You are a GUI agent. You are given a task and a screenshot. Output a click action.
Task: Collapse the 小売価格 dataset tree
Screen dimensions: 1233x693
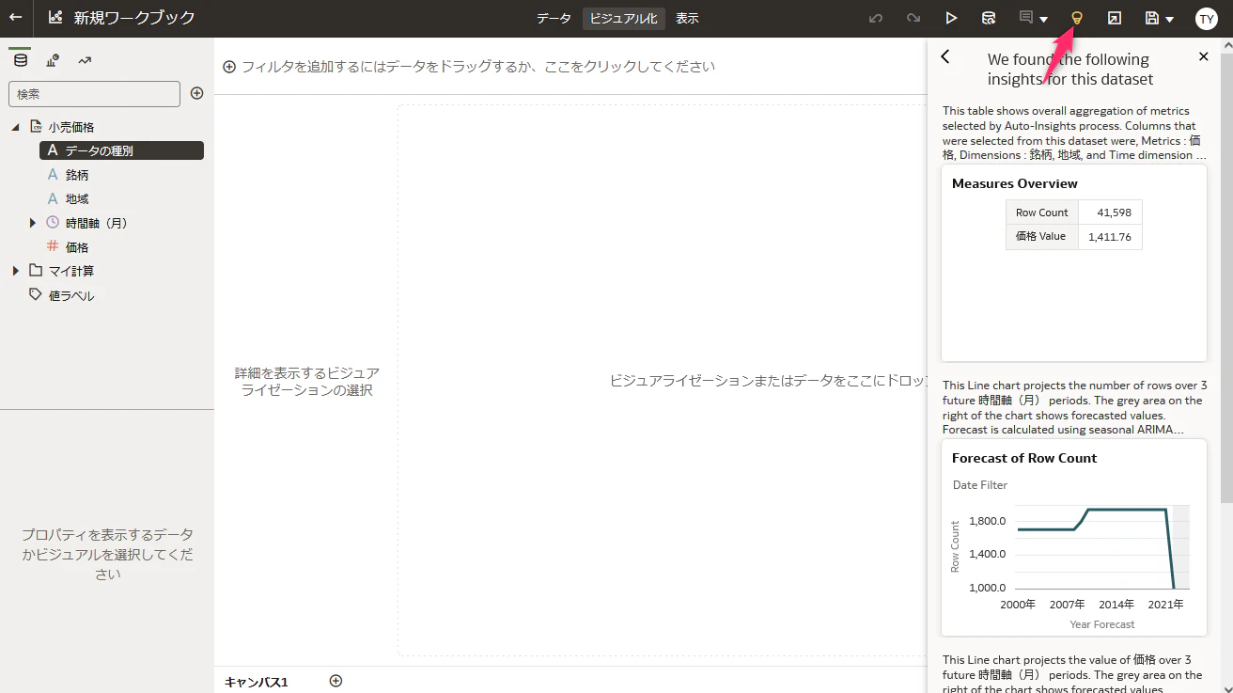pos(15,127)
